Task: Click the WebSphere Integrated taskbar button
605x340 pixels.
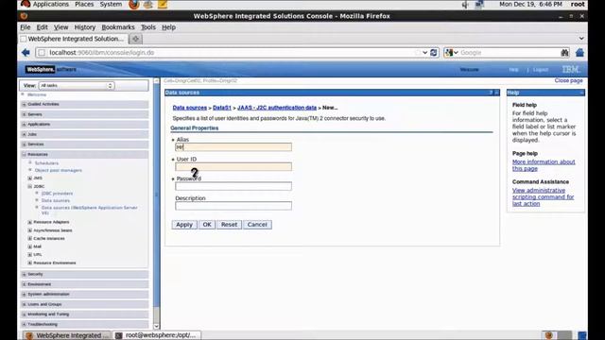Action: point(67,335)
